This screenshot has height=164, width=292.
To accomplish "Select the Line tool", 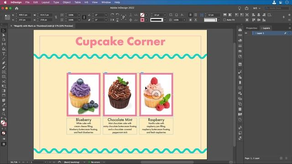I will click(x=4, y=58).
